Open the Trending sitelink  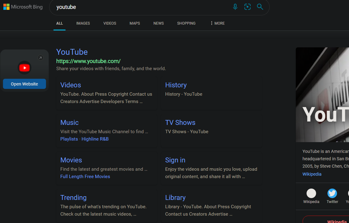(73, 198)
